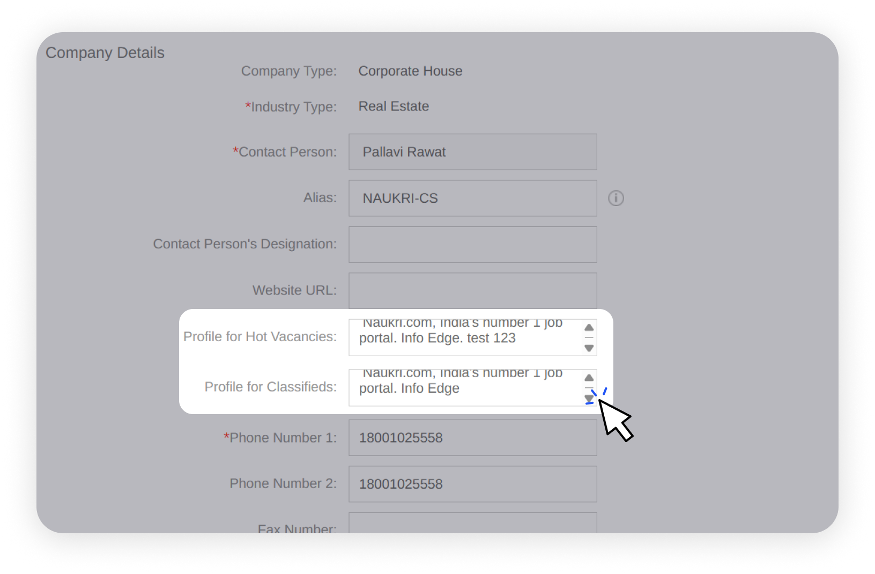Click the Phone Number 2 field
The width and height of the screenshot is (875, 574).
pos(472,484)
